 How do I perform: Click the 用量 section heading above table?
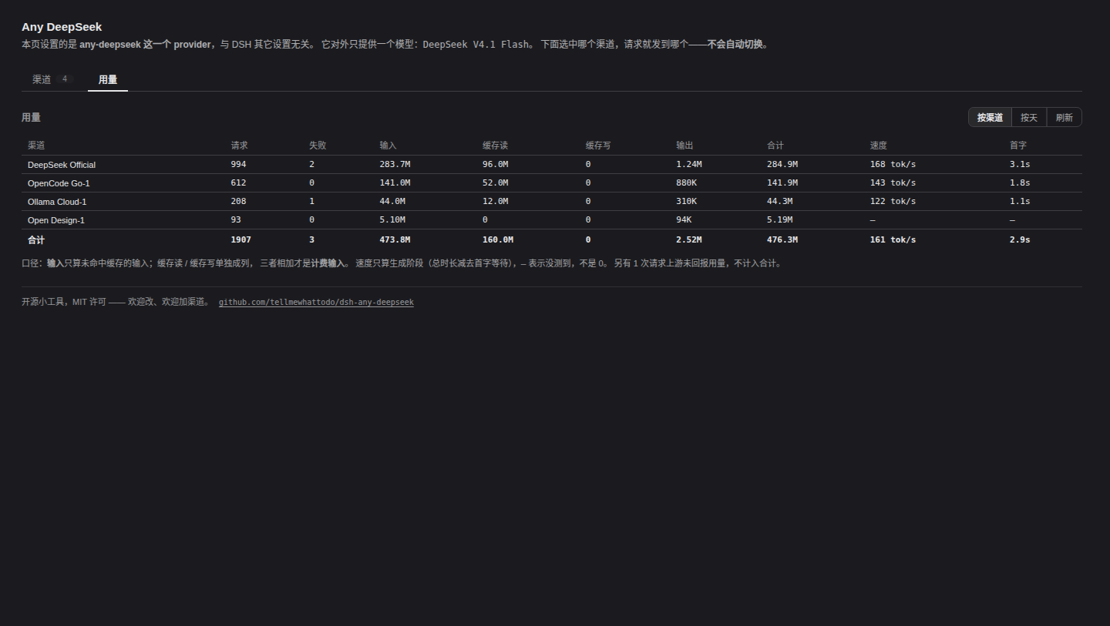coord(31,118)
